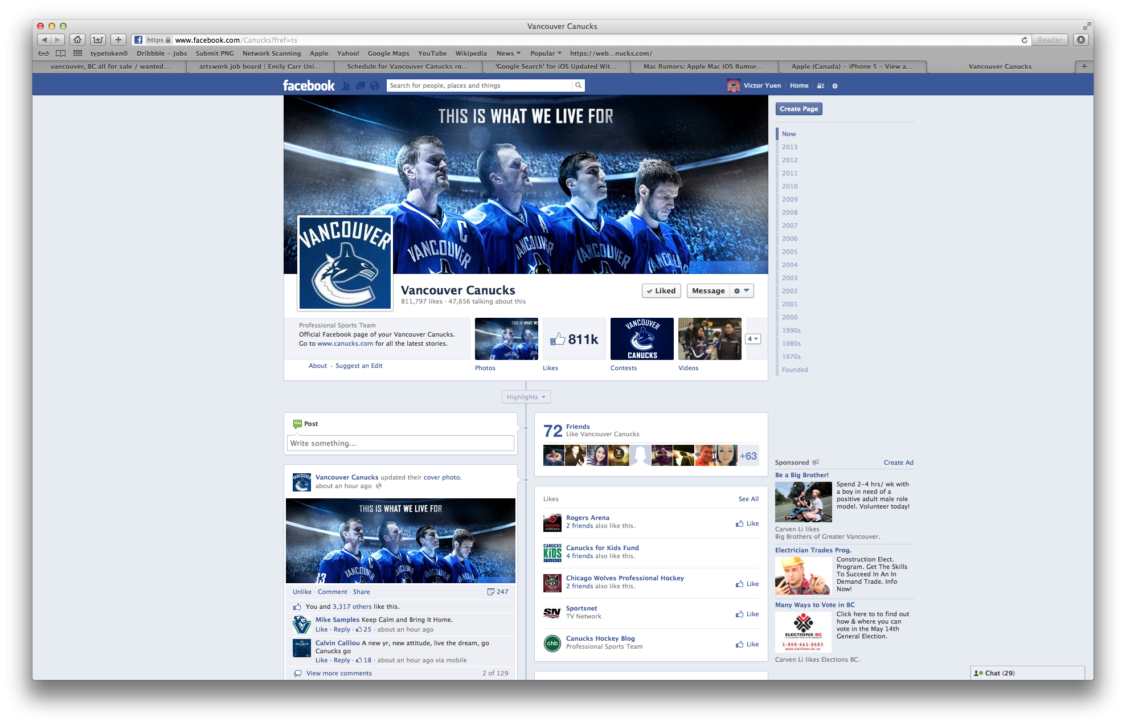1126x725 pixels.
Task: Expand more page apps with 4 dropdown
Action: 753,339
